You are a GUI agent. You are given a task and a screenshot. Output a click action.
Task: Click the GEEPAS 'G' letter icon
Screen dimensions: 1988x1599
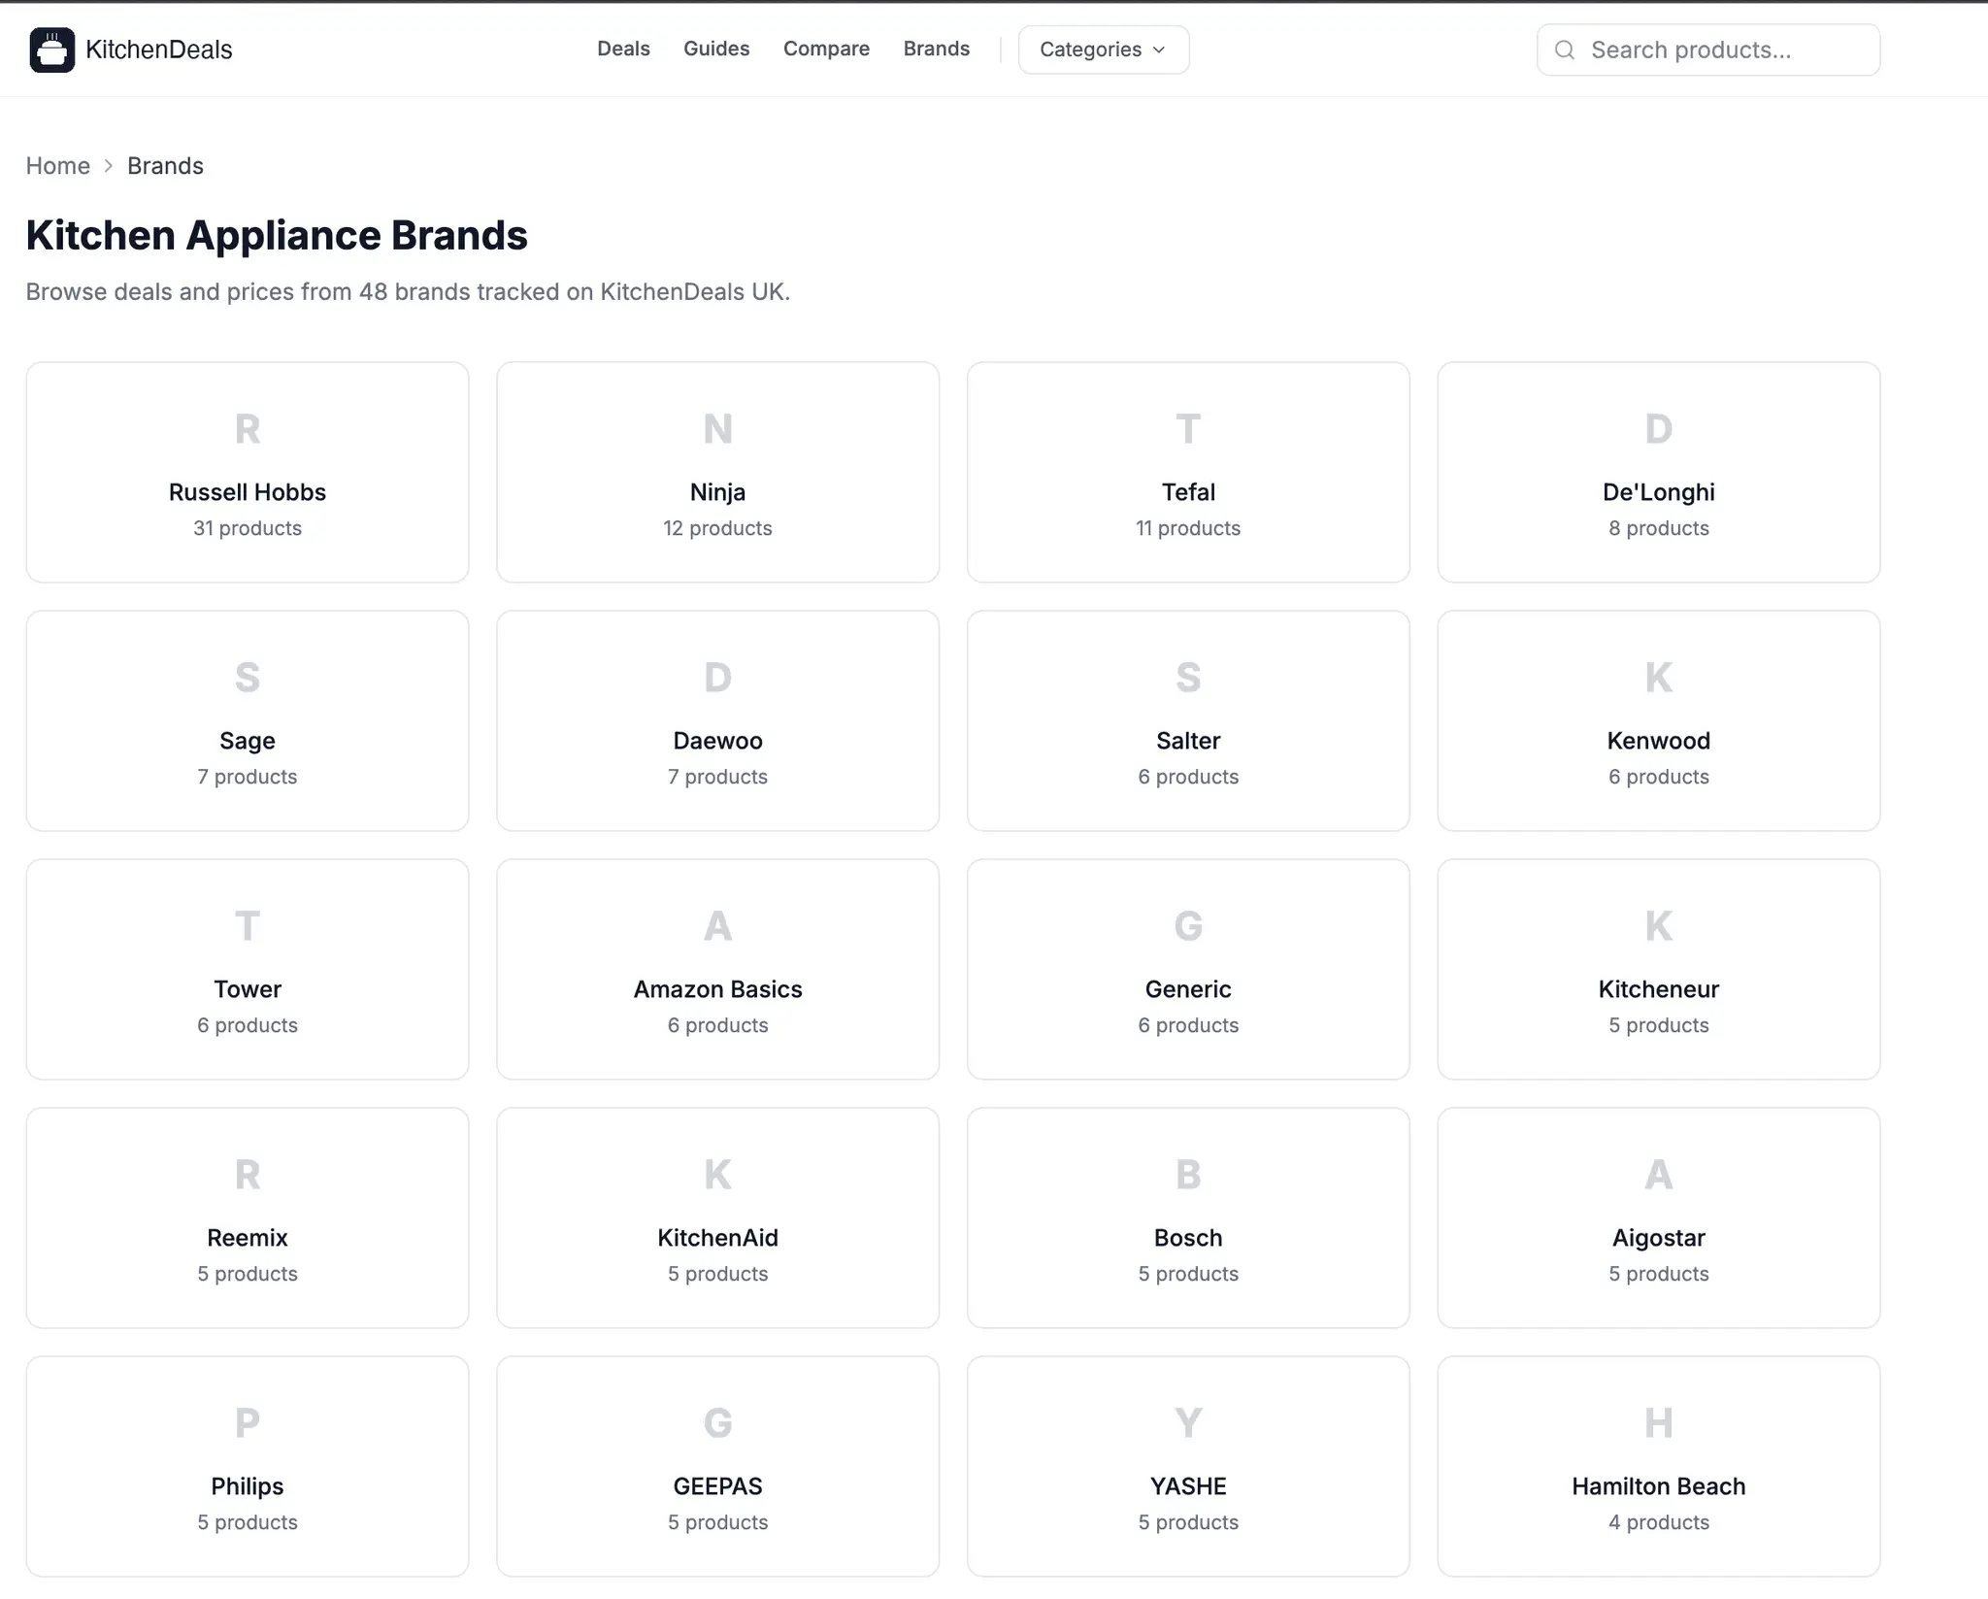718,1423
